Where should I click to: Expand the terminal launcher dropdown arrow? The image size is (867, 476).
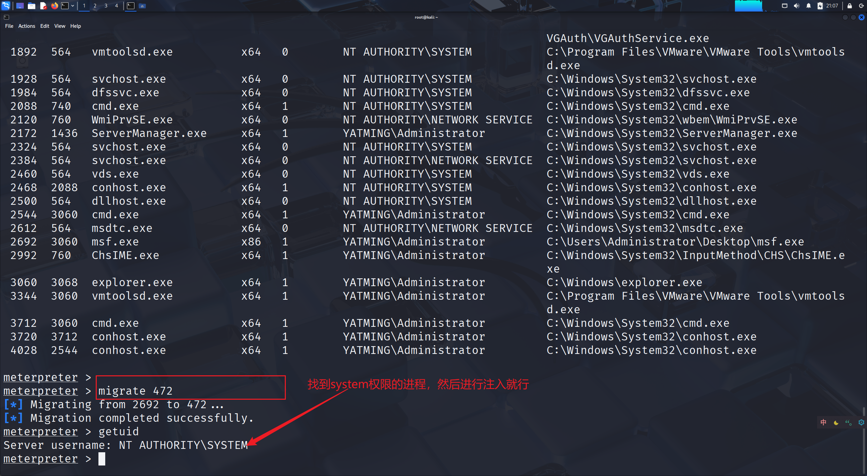(73, 6)
